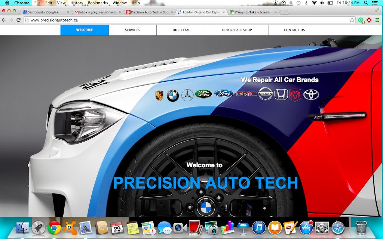Screen dimensions: 383x239
Task: Open the File menu
Action: 37,3
